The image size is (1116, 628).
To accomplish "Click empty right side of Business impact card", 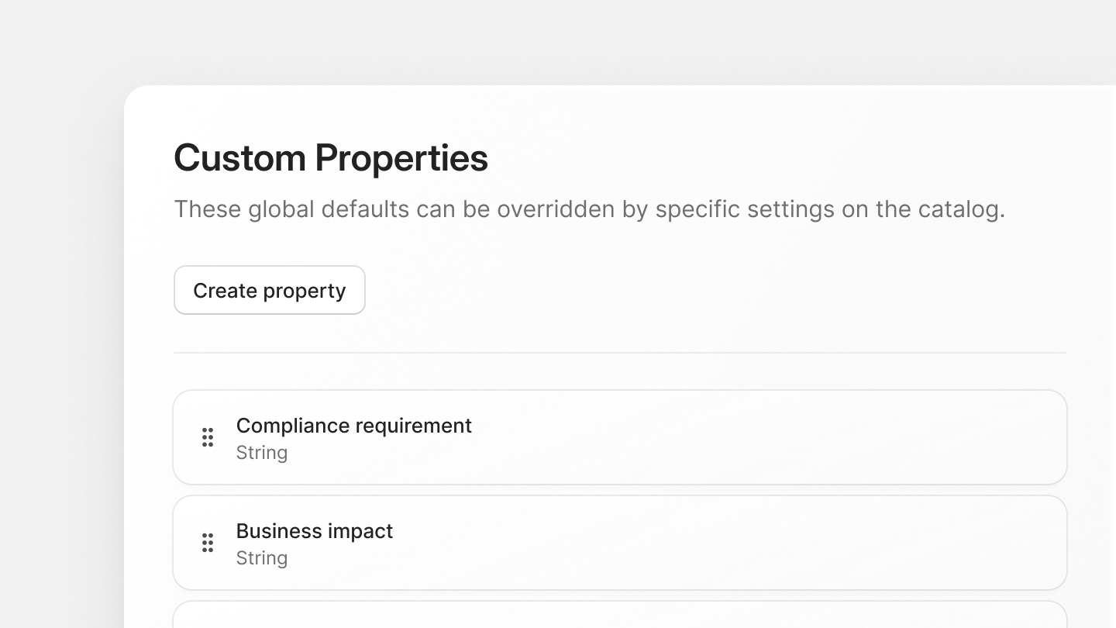I will 852,543.
